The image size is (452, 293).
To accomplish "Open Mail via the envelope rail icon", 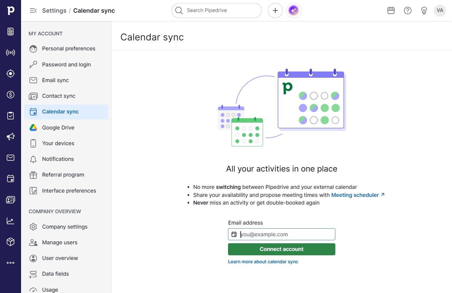I will tap(11, 158).
